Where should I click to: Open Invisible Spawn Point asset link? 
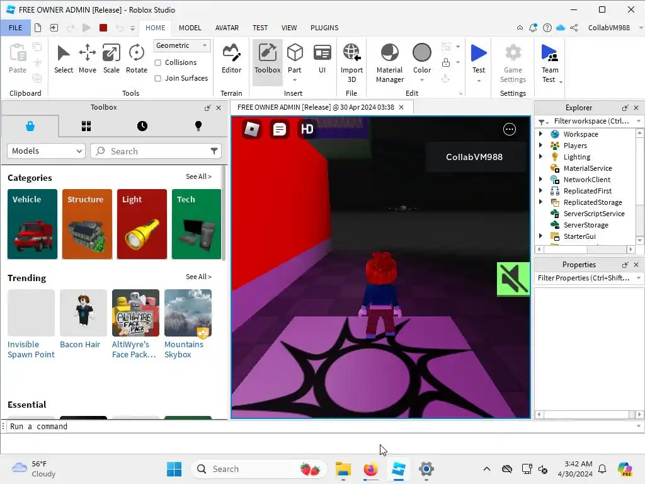[x=31, y=349]
